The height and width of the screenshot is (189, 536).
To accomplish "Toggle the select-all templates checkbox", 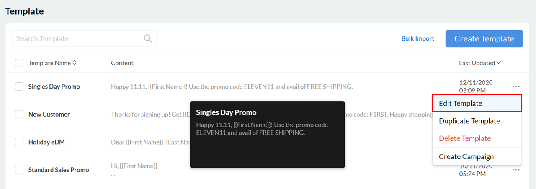I will pos(19,63).
